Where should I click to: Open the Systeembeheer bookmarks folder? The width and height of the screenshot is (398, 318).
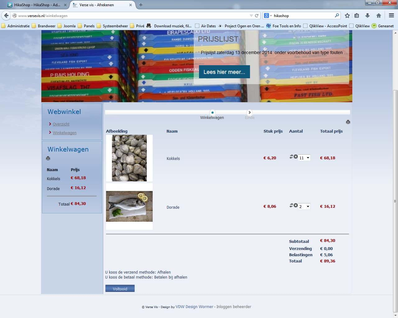tap(112, 26)
